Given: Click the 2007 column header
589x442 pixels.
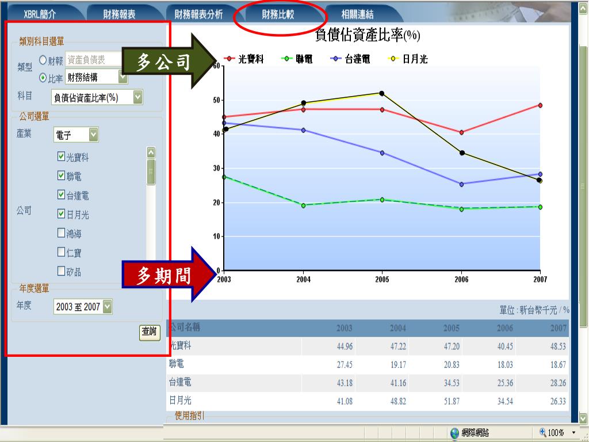Looking at the screenshot, I should (x=558, y=328).
